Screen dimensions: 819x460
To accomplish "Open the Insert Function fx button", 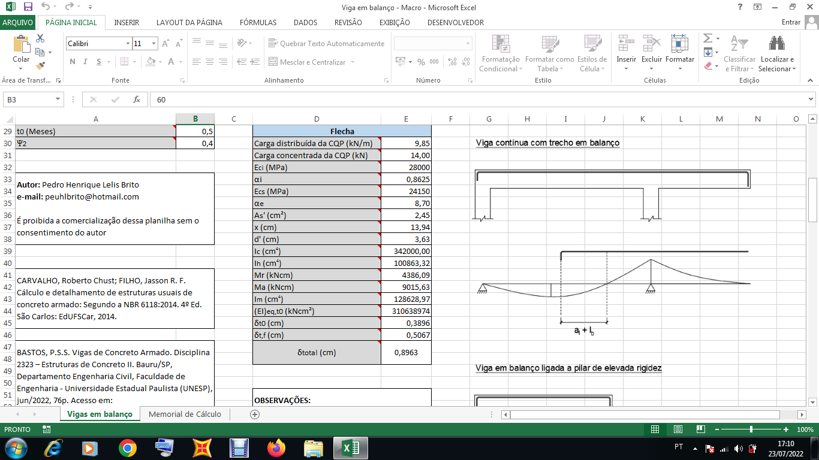I will tap(137, 99).
